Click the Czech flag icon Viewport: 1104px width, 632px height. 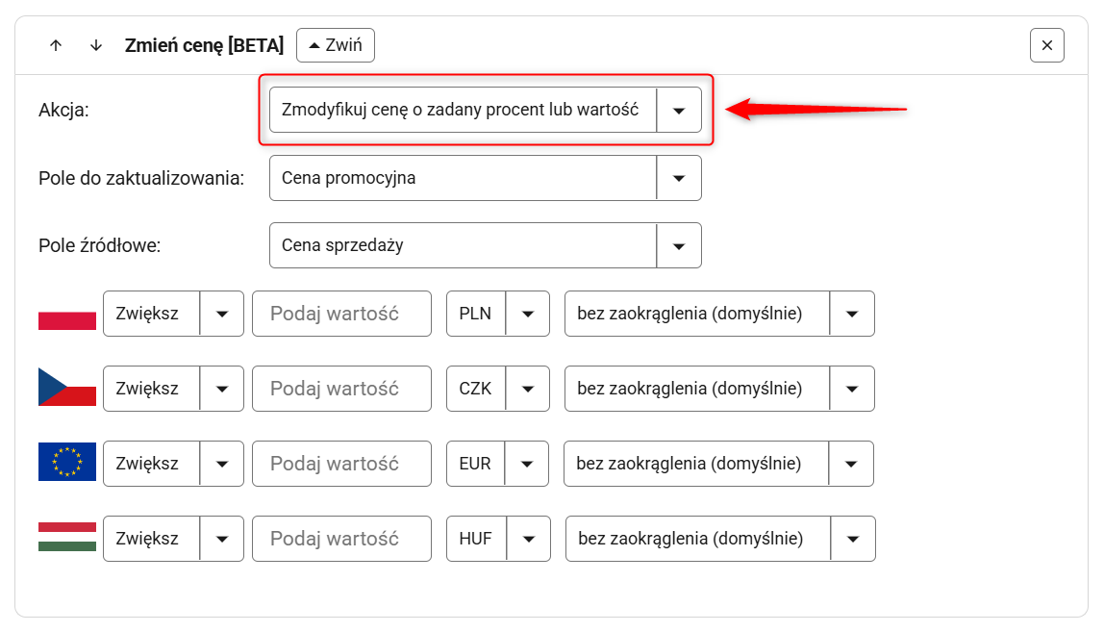click(67, 388)
